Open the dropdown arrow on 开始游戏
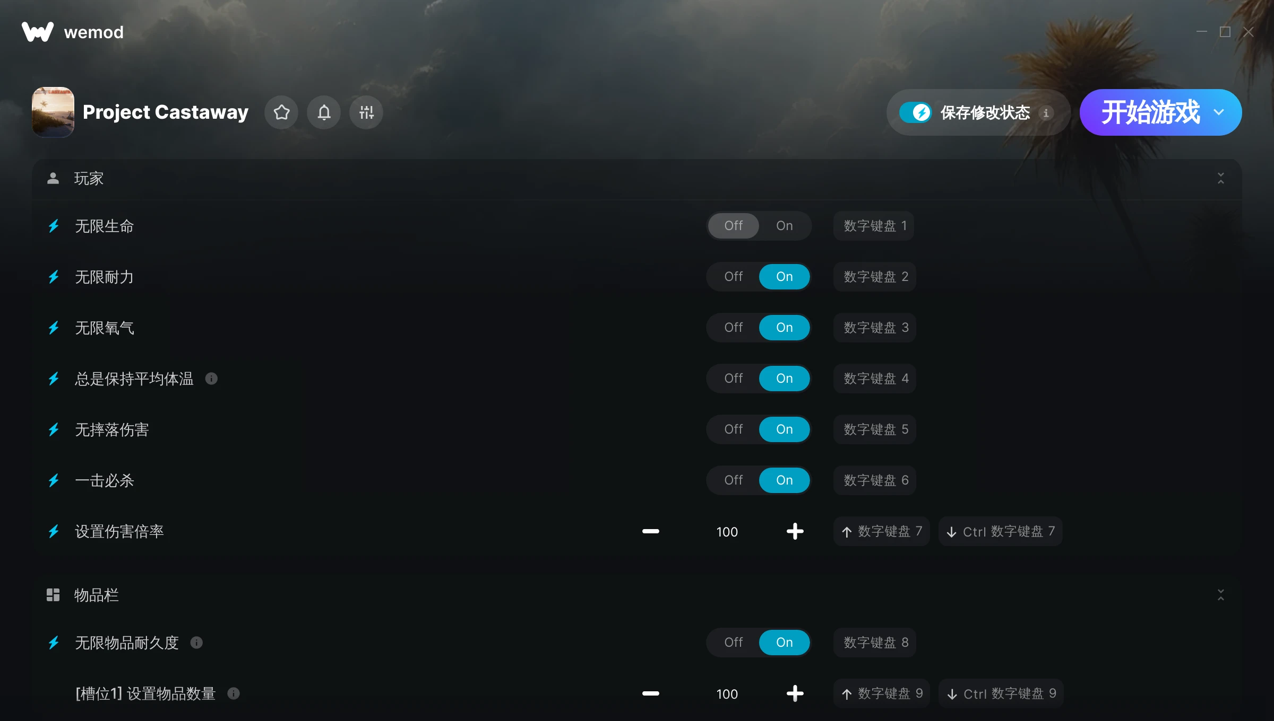1274x721 pixels. pyautogui.click(x=1219, y=112)
